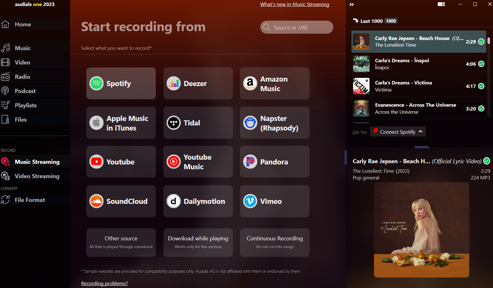Click 'Pop general' genre text

tap(366, 178)
